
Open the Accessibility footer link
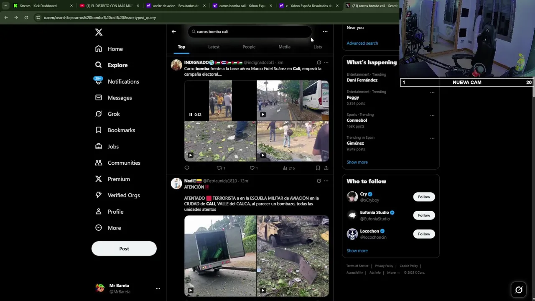tap(354, 273)
